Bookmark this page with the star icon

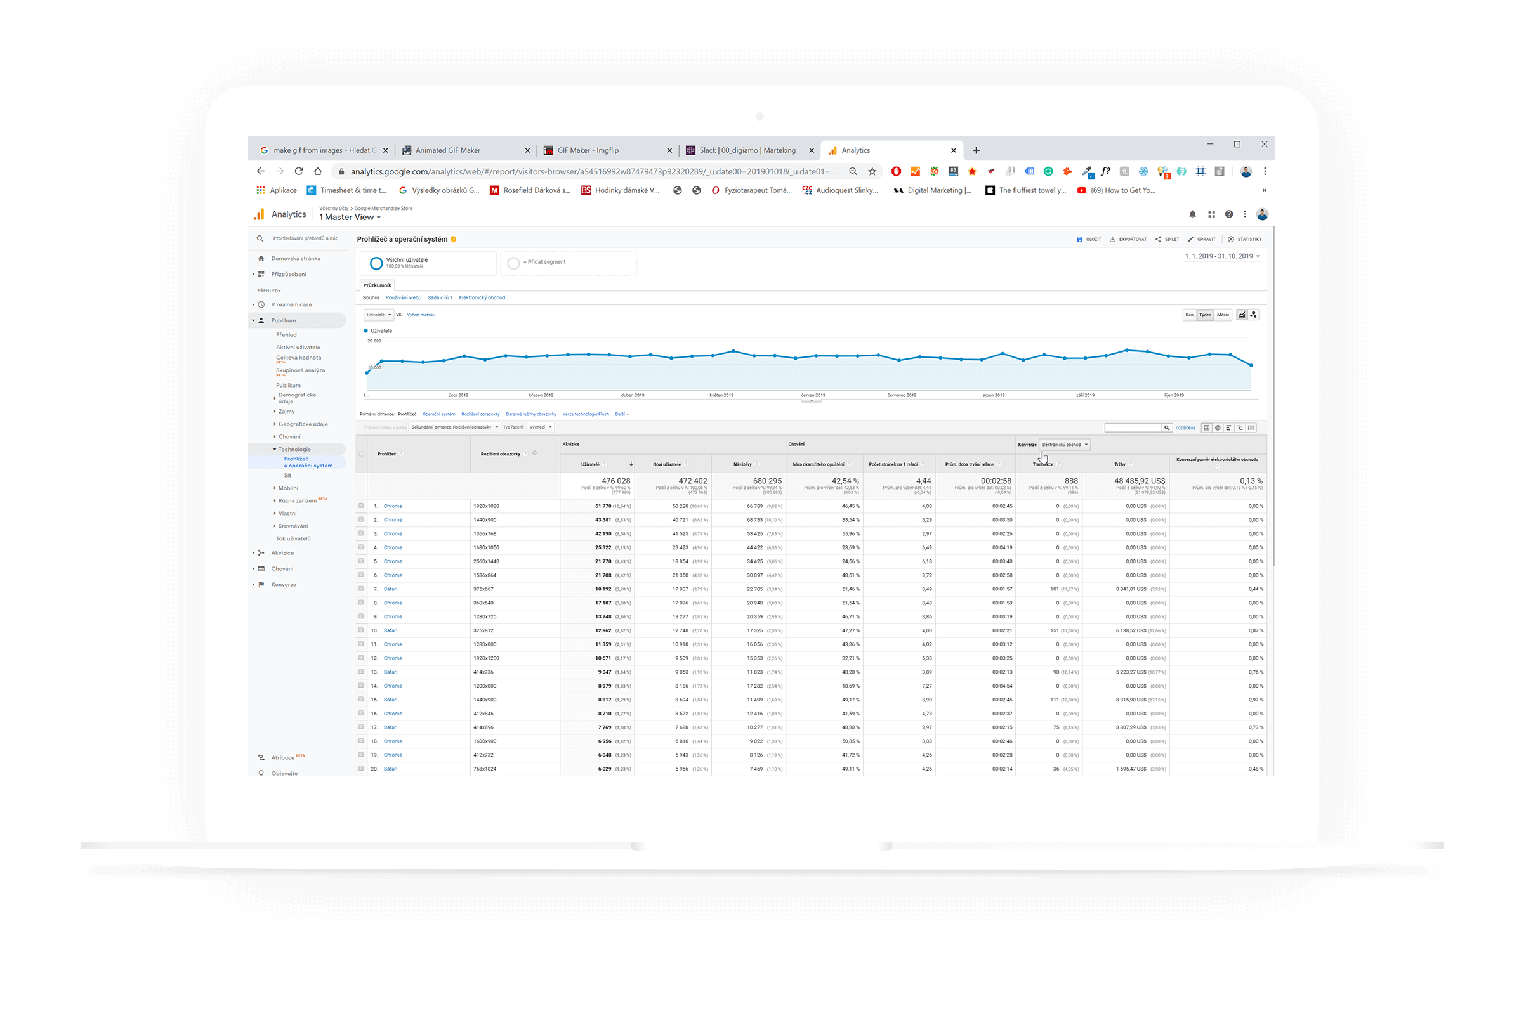[x=872, y=171]
